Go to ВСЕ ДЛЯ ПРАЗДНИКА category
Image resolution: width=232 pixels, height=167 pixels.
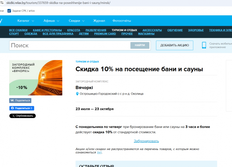point(58,34)
